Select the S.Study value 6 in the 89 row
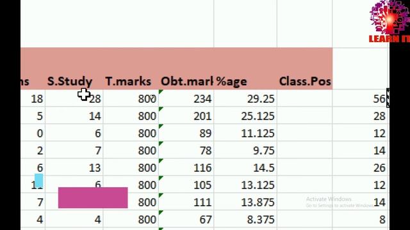The height and width of the screenshot is (230, 410). click(x=74, y=133)
